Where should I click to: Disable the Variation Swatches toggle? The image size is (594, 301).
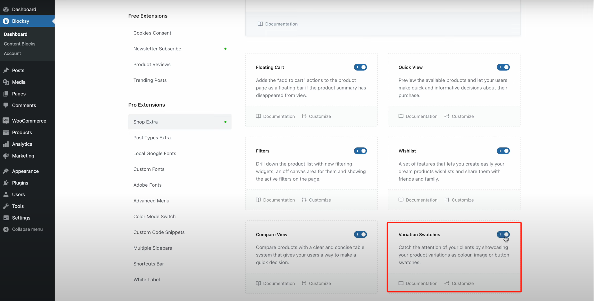click(503, 234)
